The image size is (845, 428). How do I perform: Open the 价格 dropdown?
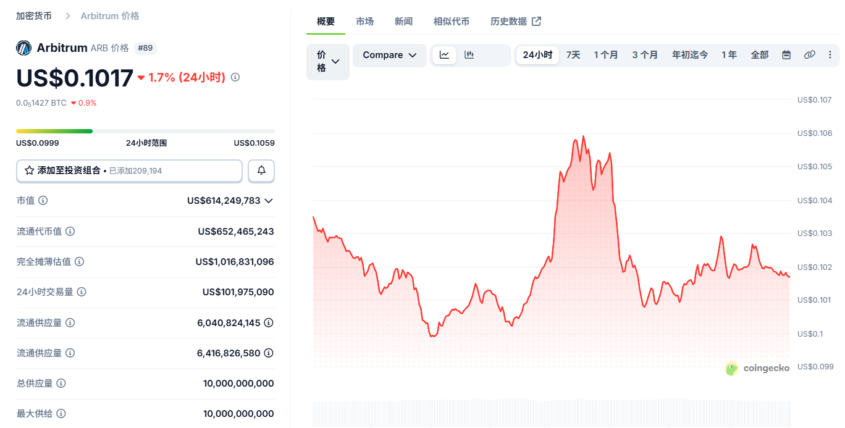click(x=328, y=62)
